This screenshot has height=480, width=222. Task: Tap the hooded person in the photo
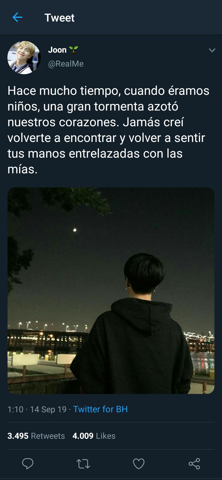point(132,323)
